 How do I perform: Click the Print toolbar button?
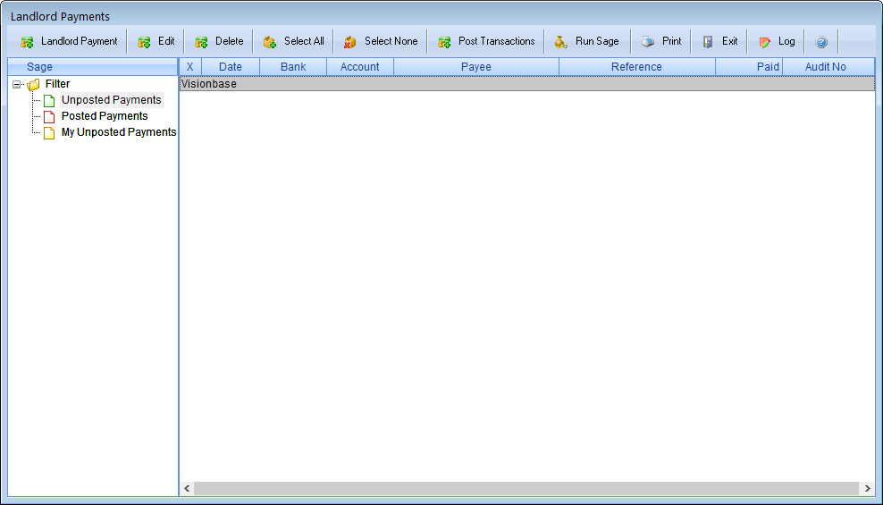661,42
